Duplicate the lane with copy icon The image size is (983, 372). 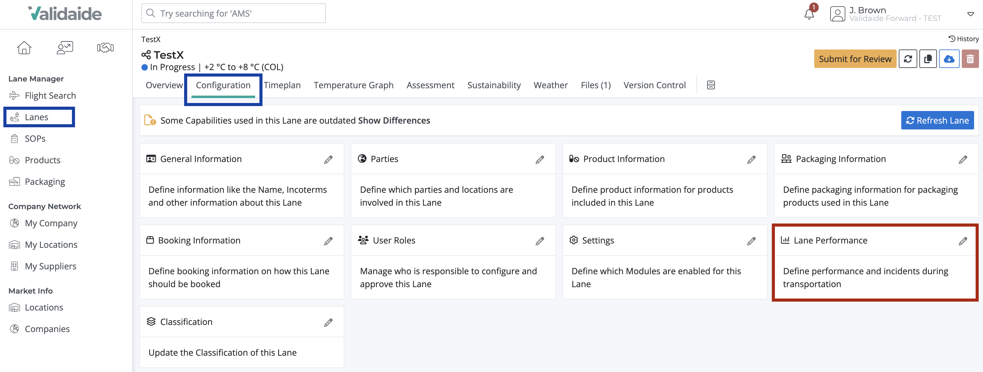[x=928, y=59]
